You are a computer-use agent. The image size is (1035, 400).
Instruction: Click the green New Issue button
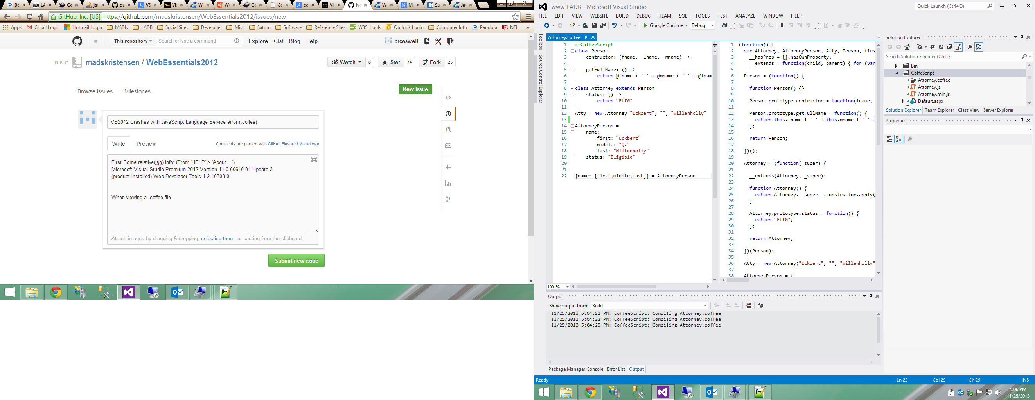[415, 89]
